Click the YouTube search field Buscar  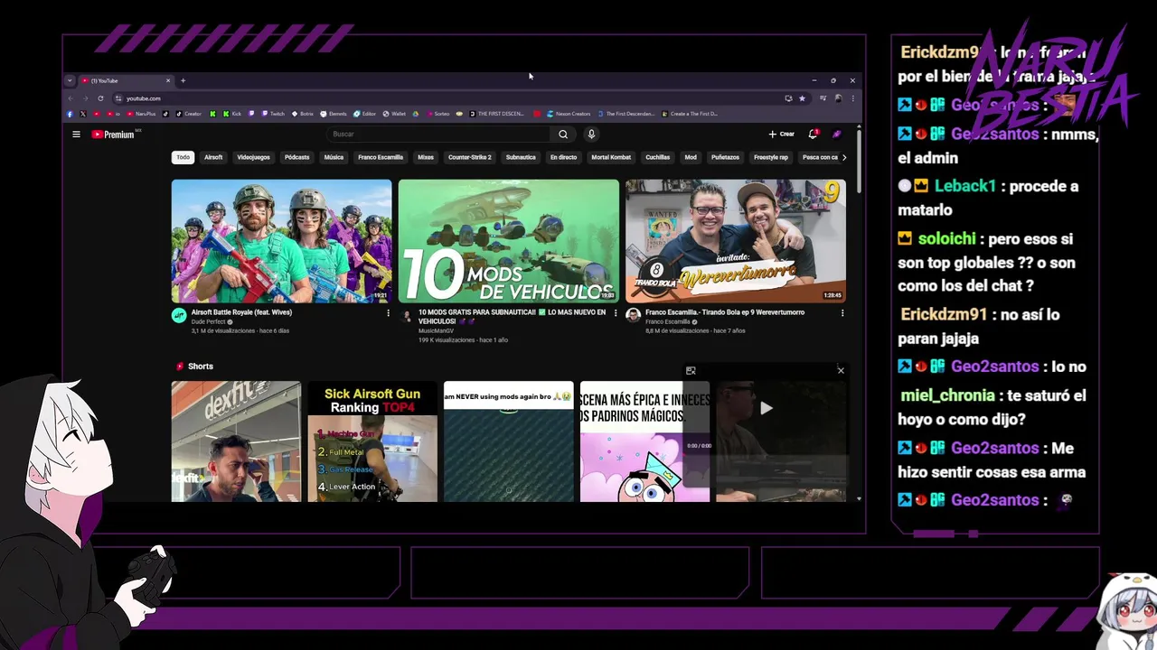click(438, 135)
